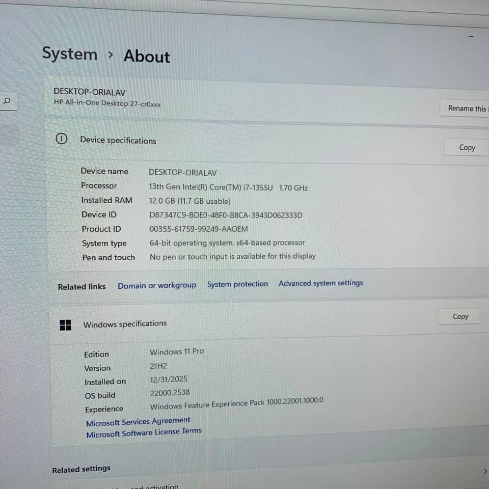Click the search magnifier icon

click(7, 101)
